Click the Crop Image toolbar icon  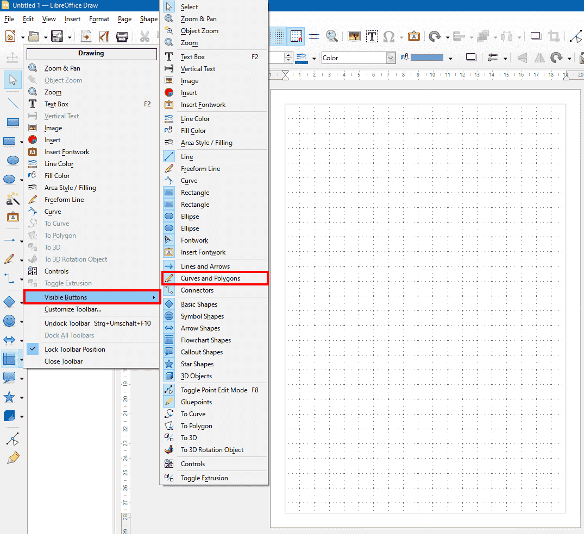coord(554,36)
